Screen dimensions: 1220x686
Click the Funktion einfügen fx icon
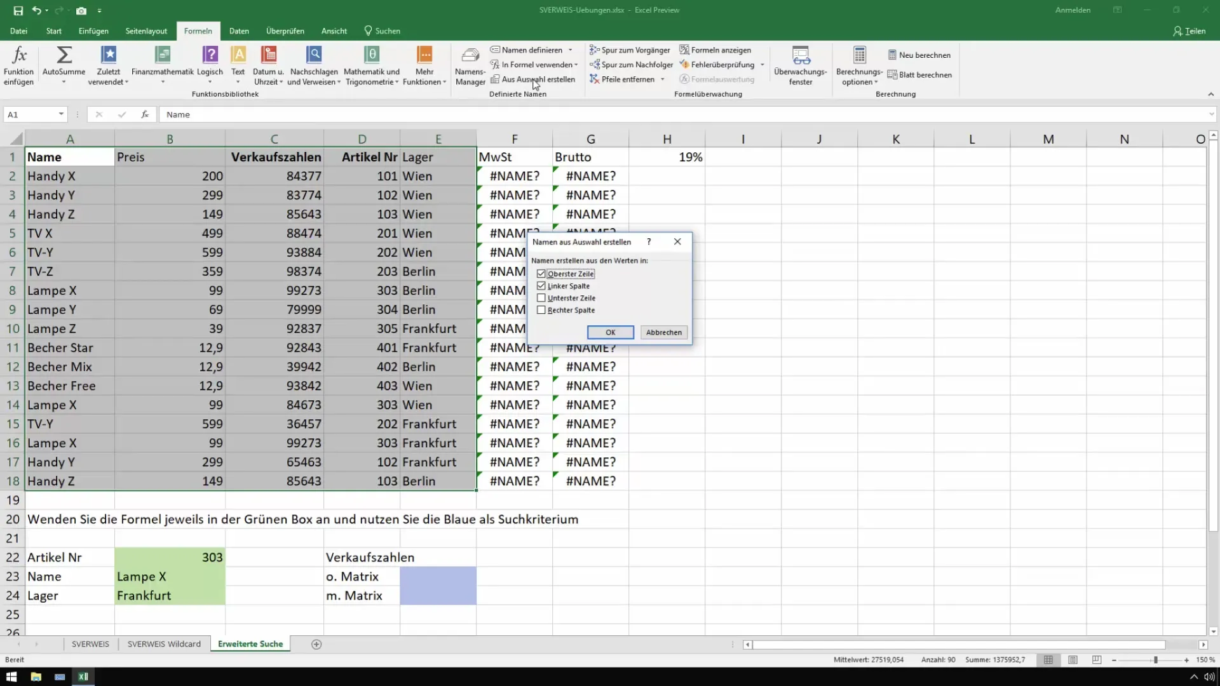tap(19, 55)
